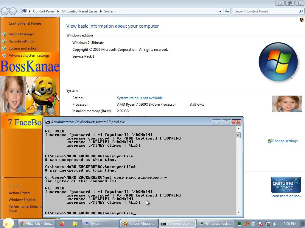The width and height of the screenshot is (305, 228).
Task: Click Learn more online link
Action: tap(286, 196)
